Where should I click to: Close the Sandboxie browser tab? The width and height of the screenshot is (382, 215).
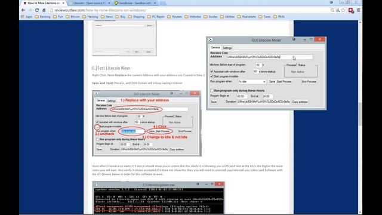tap(155, 3)
